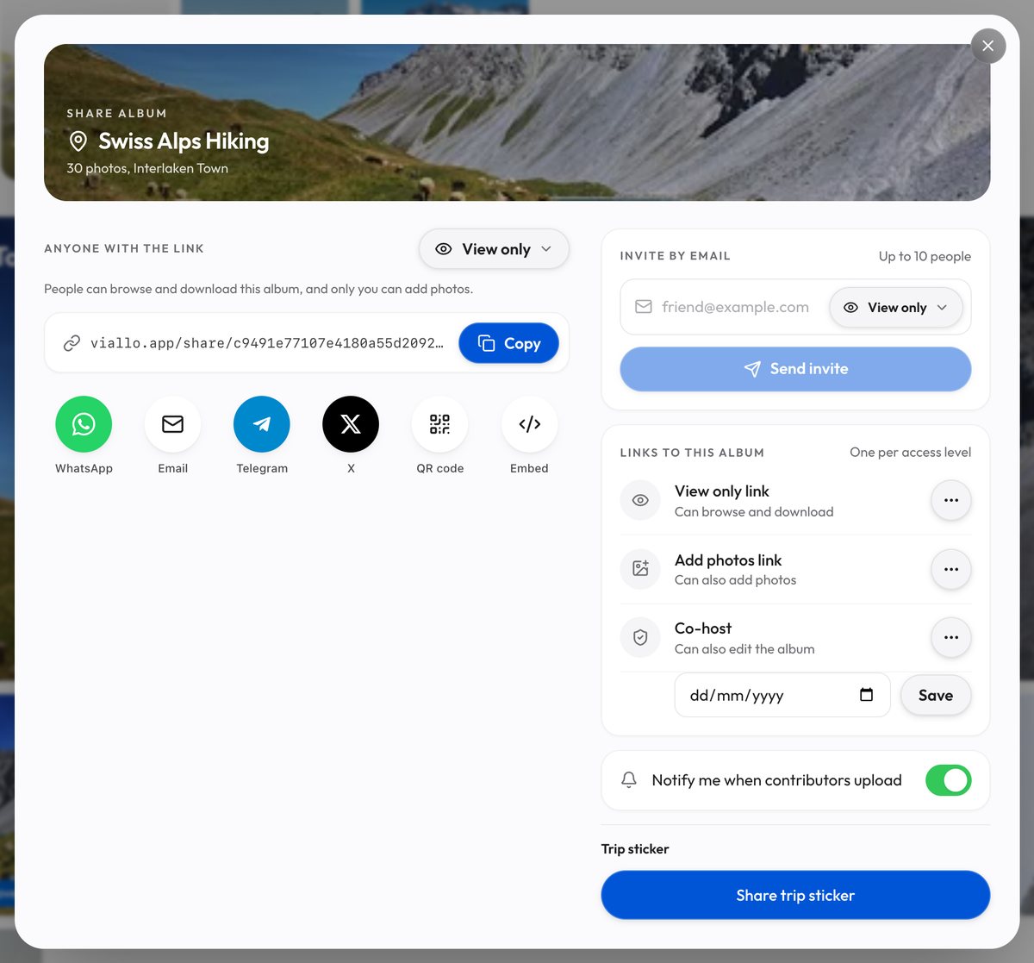Open options menu for Co-host link
1034x963 pixels.
pyautogui.click(x=951, y=637)
